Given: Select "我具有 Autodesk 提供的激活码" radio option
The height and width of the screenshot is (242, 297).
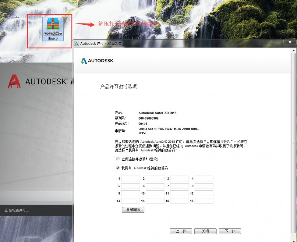Looking at the screenshot, I should 118,168.
